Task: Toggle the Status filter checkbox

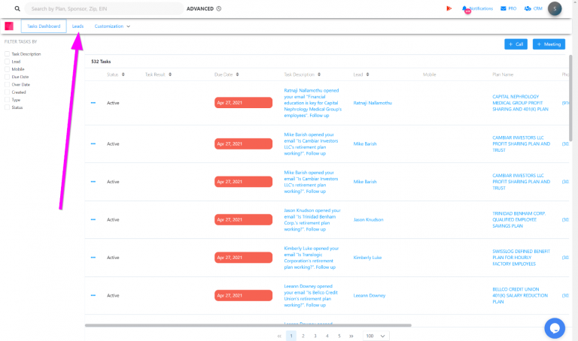Action: pos(8,107)
